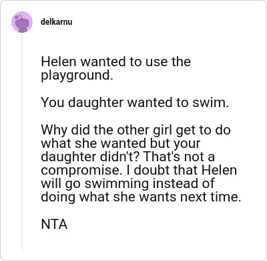Click the word "Helen" in the first line
The height and width of the screenshot is (261, 267).
tap(59, 62)
